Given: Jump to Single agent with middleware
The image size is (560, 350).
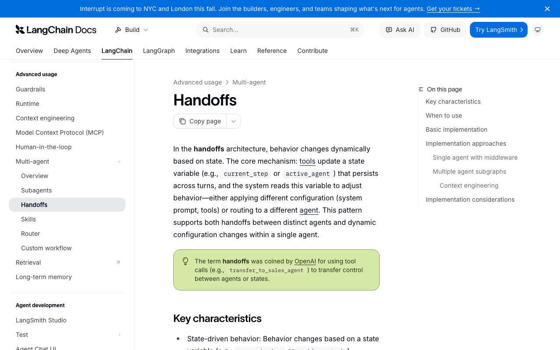Looking at the screenshot, I should click(475, 157).
